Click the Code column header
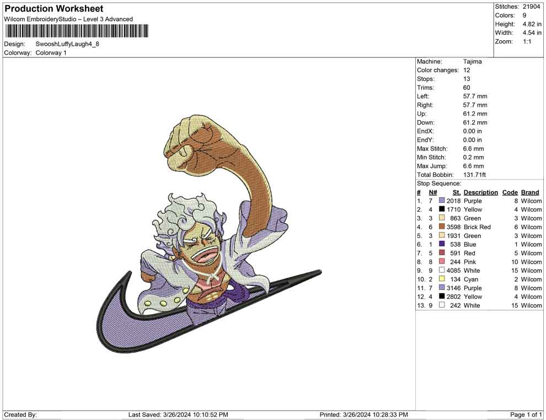546x420 pixels. 510,192
